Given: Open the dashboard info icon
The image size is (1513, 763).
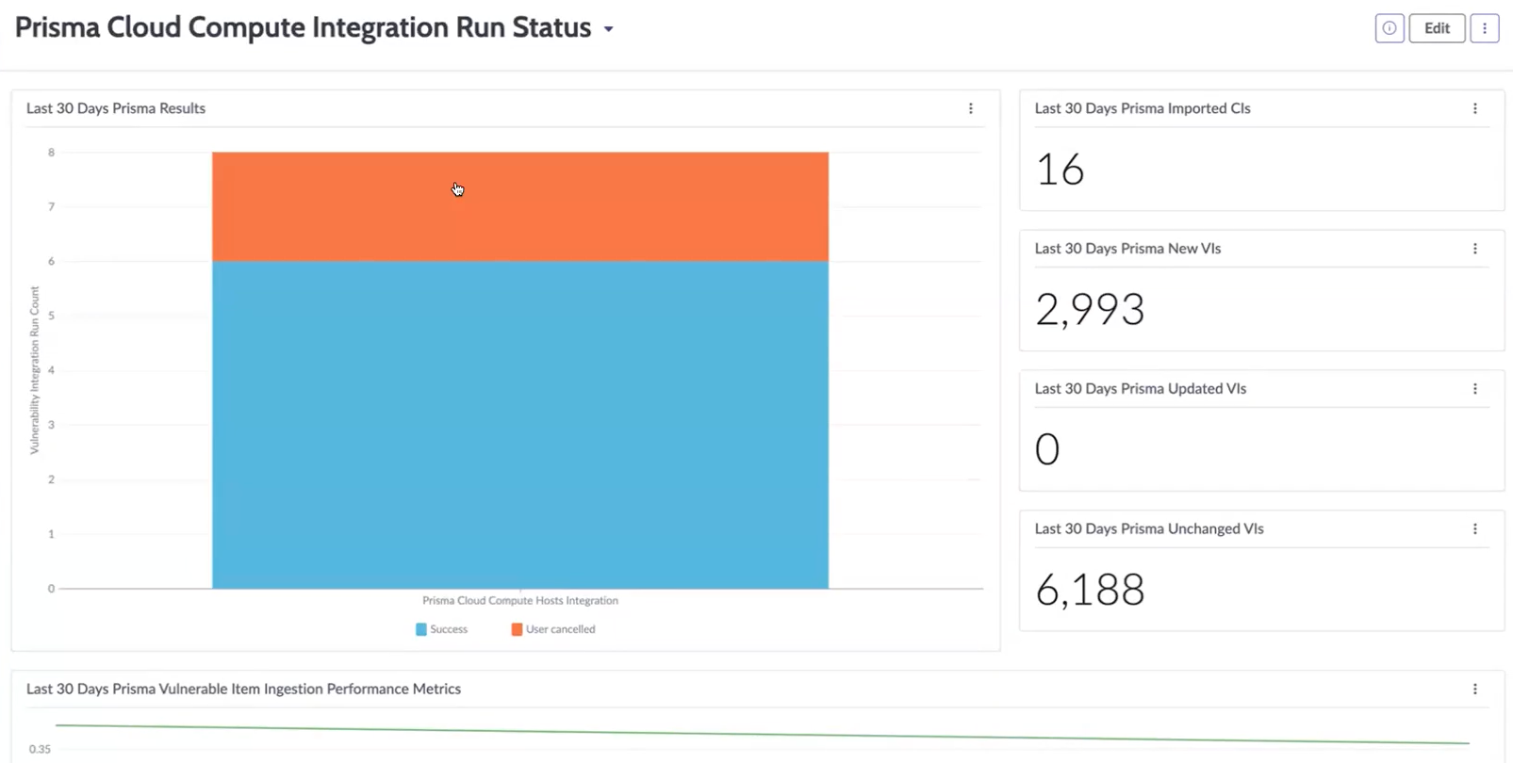Looking at the screenshot, I should pos(1390,28).
